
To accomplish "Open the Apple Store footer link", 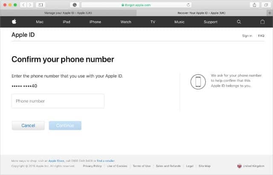I will [56, 161].
